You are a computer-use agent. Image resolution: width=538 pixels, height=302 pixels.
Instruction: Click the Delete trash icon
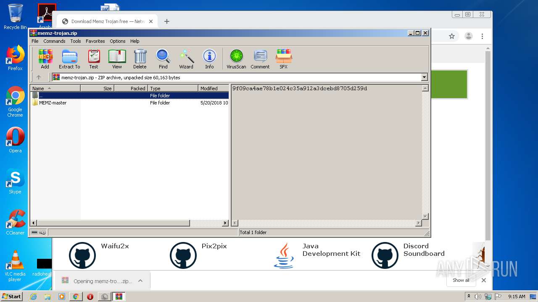click(140, 59)
